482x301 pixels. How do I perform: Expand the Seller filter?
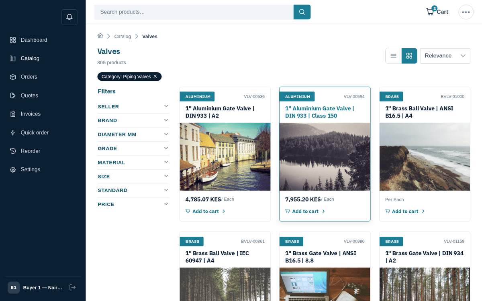(133, 106)
